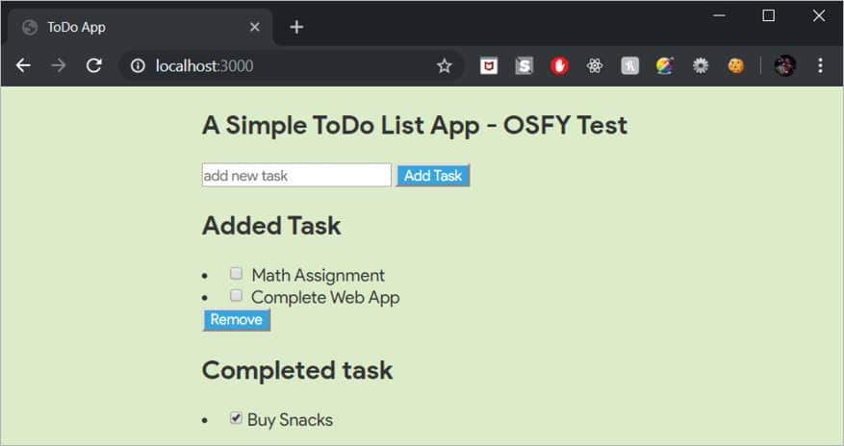Open the Chrome profile avatar
The image size is (844, 446).
[x=784, y=65]
